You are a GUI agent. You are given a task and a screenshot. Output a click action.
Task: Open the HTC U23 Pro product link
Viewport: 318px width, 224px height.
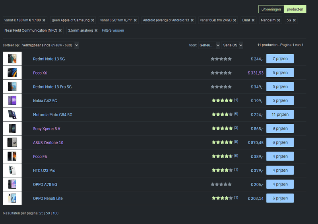[x=44, y=170]
